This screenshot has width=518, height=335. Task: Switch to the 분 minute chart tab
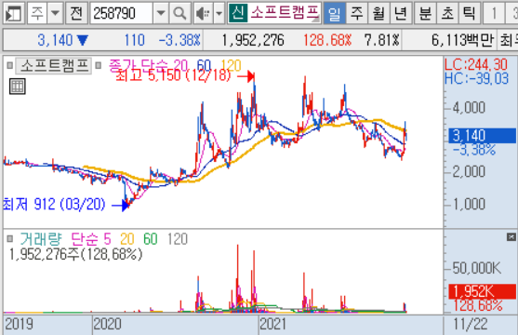point(425,13)
